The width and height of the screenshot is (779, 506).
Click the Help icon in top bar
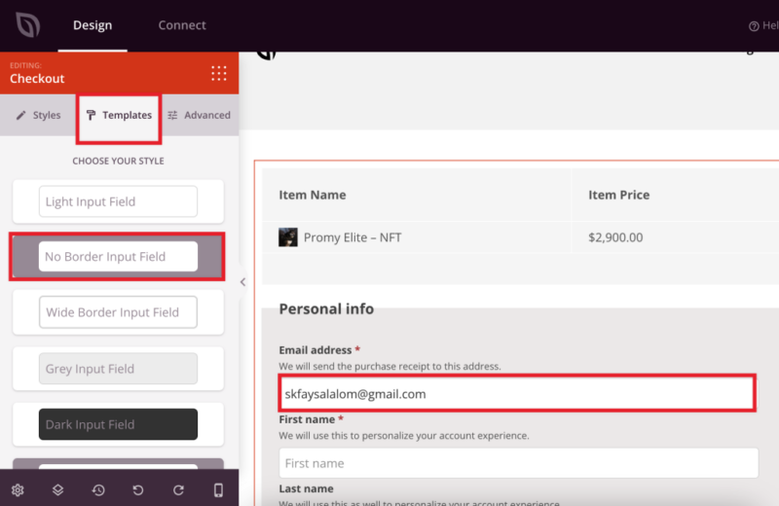click(x=754, y=26)
